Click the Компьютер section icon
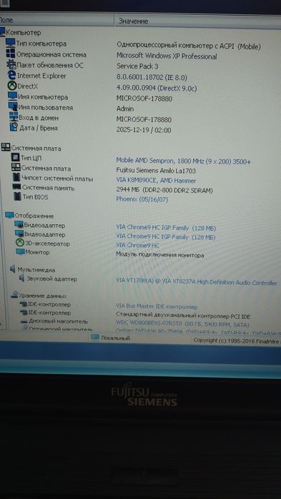The image size is (281, 499). point(3,32)
